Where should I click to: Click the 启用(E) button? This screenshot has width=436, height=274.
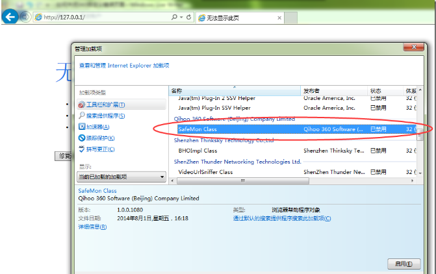pyautogui.click(x=404, y=264)
